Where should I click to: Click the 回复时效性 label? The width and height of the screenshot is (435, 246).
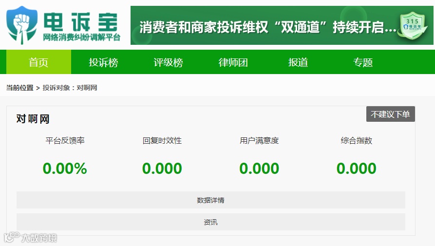[162, 141]
